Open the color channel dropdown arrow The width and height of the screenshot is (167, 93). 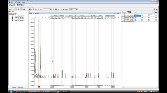pyautogui.click(x=32, y=9)
